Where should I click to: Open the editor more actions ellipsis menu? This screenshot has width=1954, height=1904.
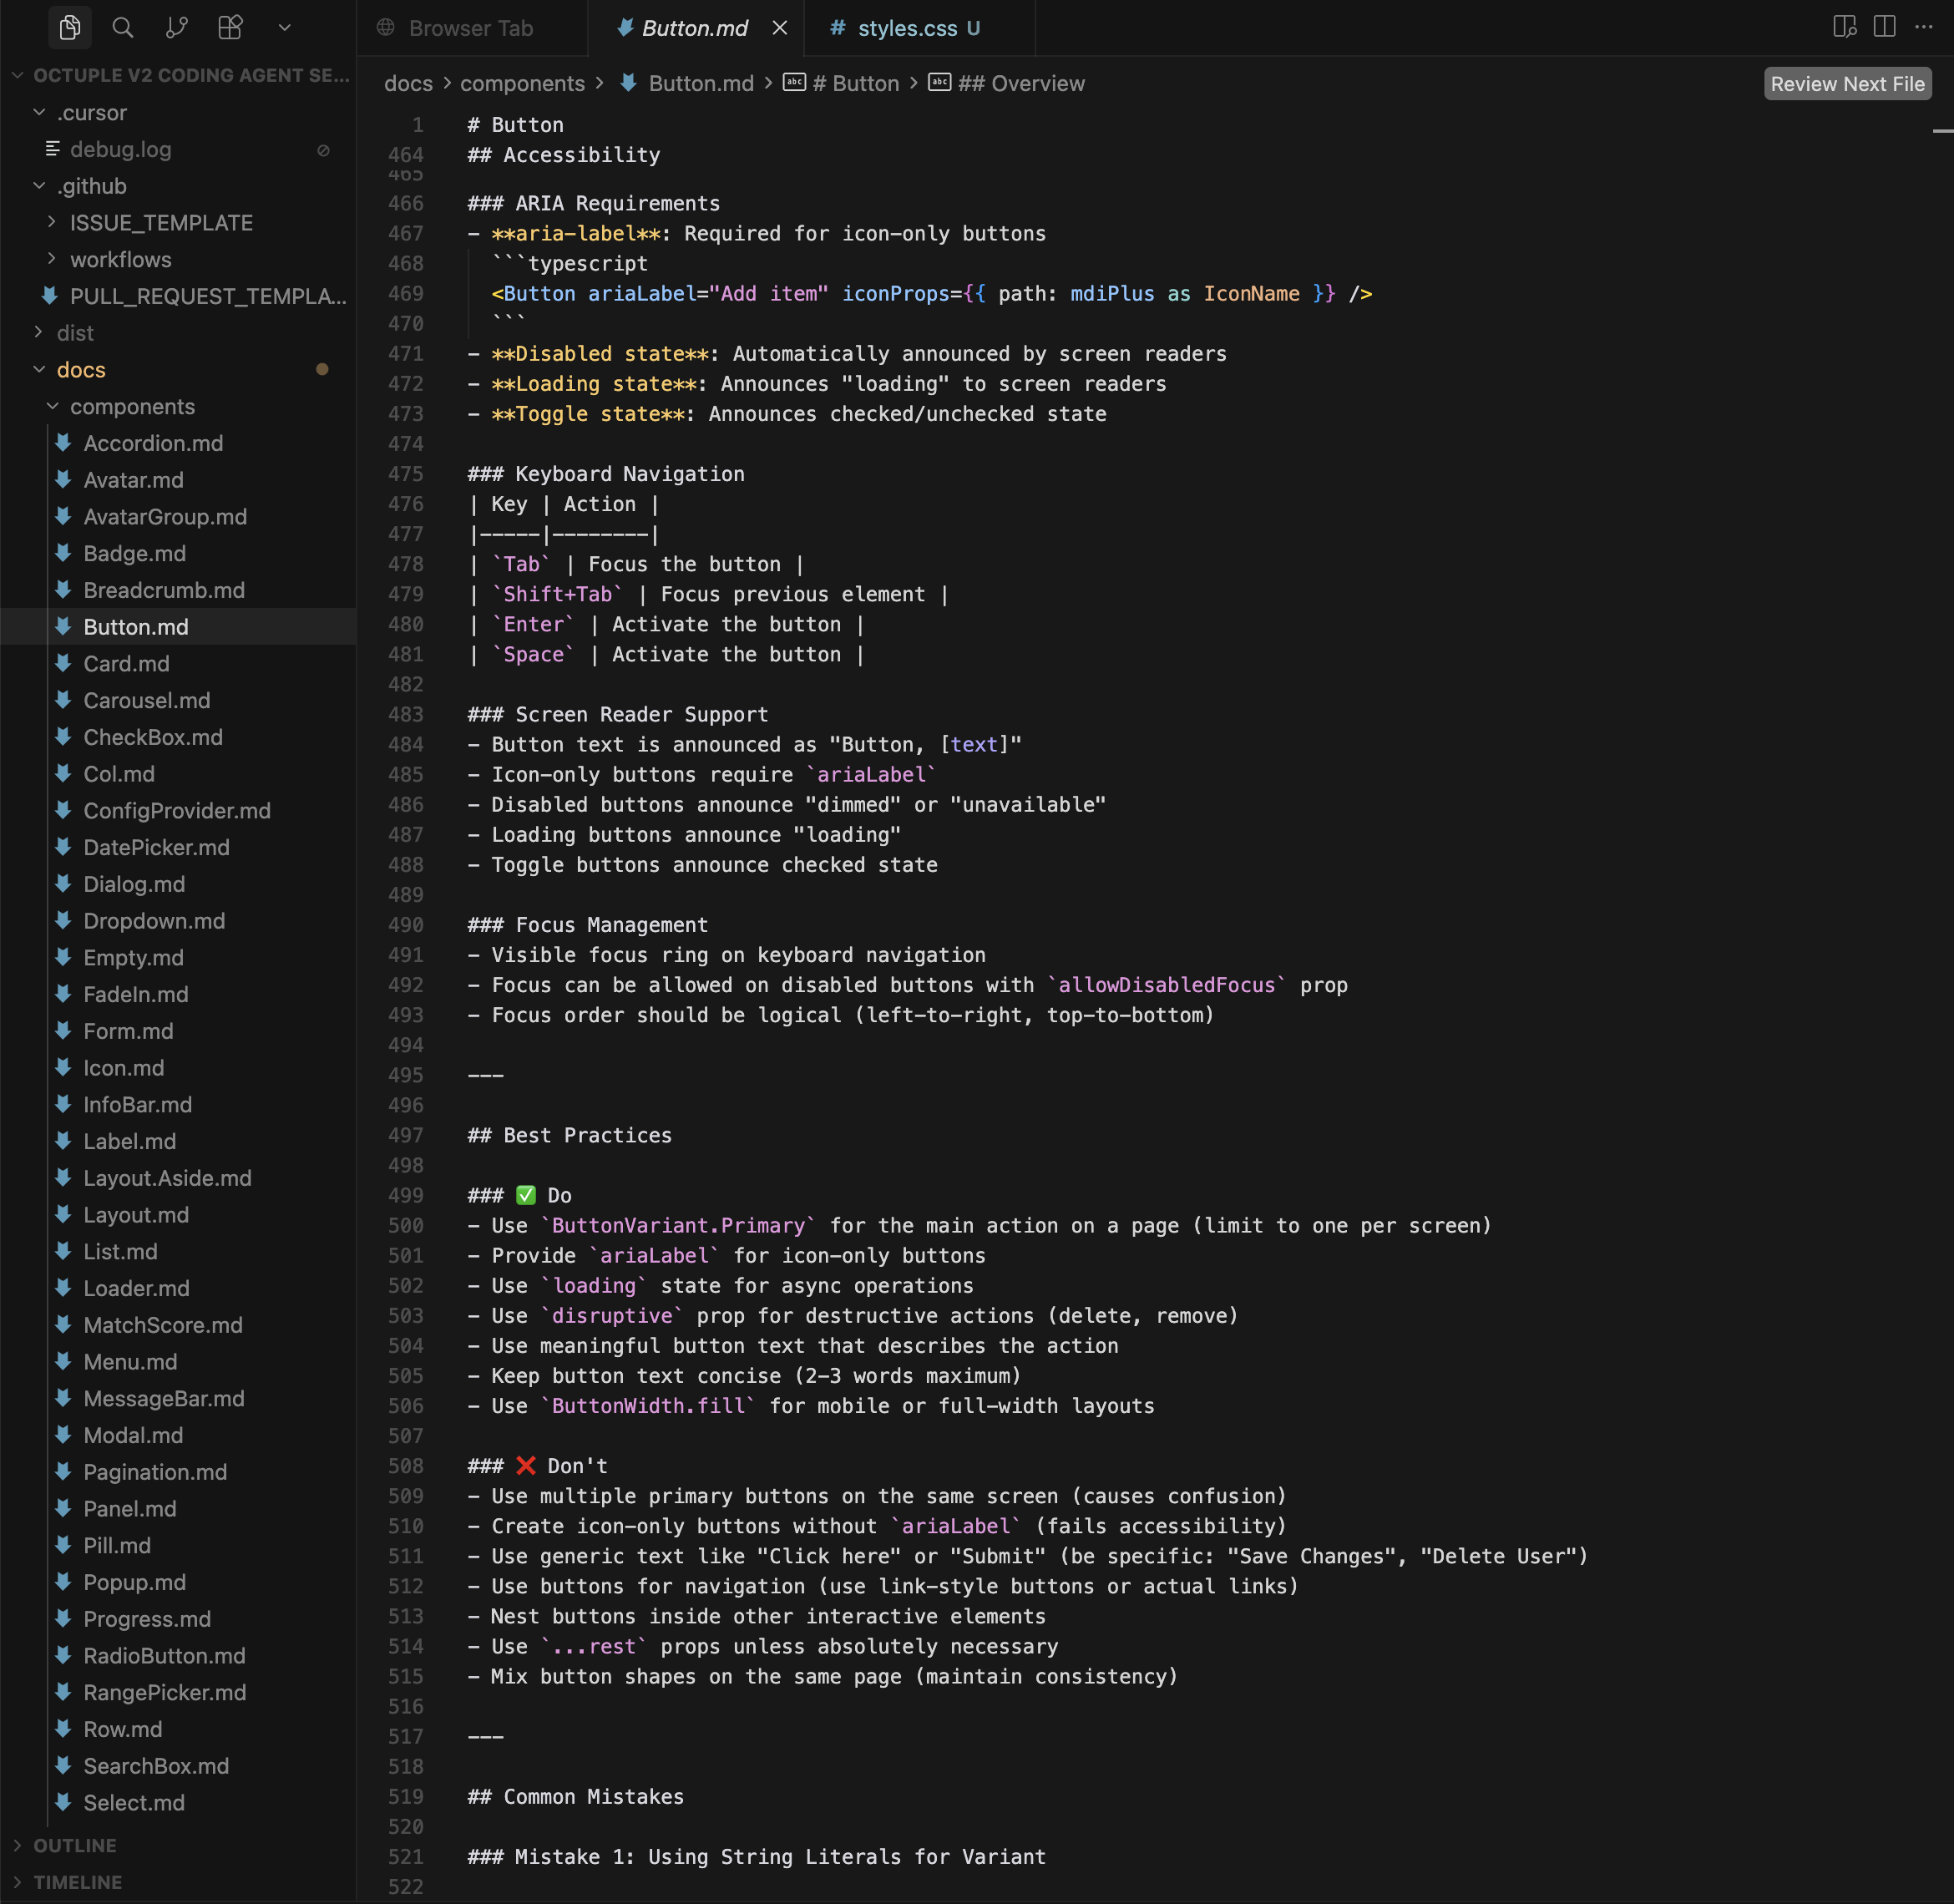(1925, 27)
